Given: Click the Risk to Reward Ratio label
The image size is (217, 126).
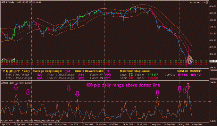Looking at the screenshot, I should (90, 71).
